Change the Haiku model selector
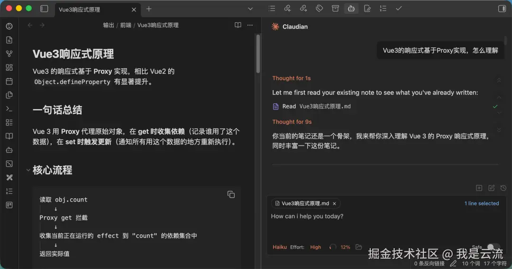Screen dimensions: 512x269 pyautogui.click(x=280, y=247)
